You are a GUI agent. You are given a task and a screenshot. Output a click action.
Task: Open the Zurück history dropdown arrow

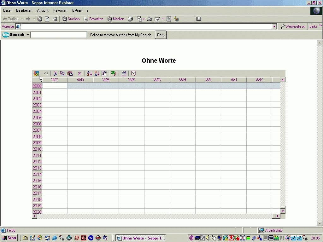(x=22, y=19)
